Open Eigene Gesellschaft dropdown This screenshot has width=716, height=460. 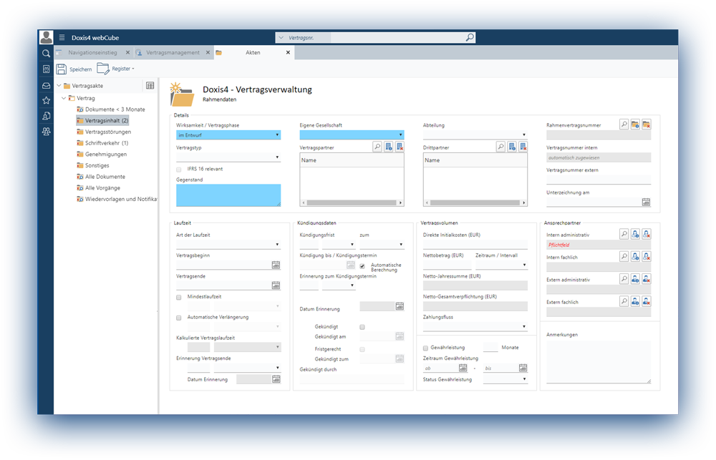pos(352,134)
